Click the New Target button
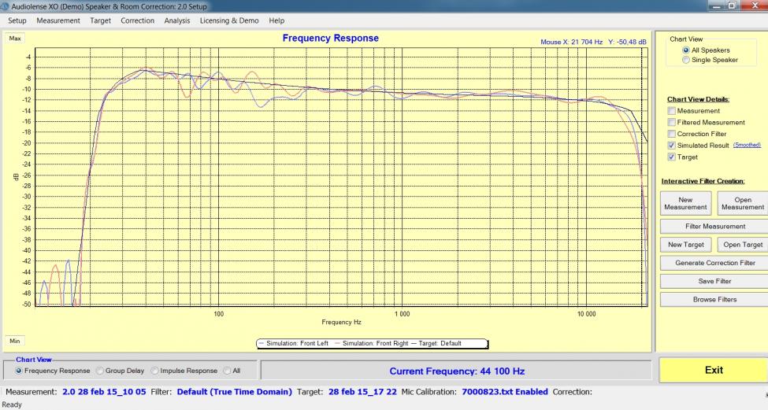The height and width of the screenshot is (410, 768). [685, 244]
